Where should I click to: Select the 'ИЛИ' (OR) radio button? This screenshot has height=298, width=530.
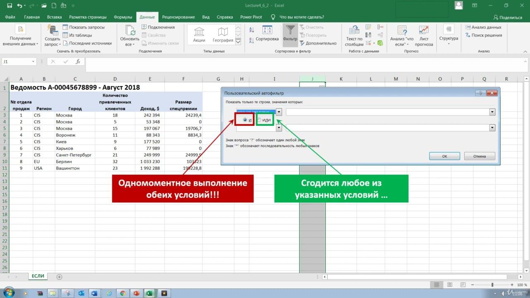260,120
